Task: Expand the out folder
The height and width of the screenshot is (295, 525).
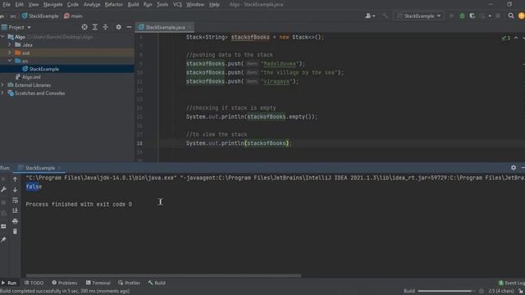Action: pyautogui.click(x=10, y=52)
